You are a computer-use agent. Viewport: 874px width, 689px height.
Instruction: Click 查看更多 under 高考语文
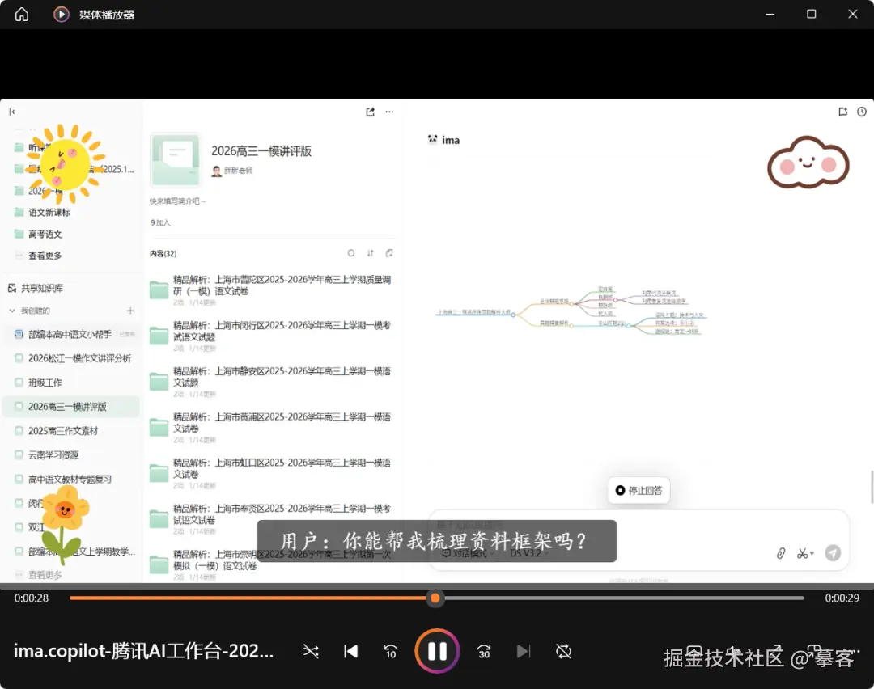pos(45,256)
